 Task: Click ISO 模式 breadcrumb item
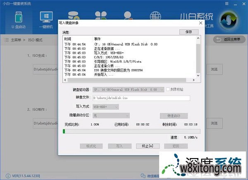35,40
